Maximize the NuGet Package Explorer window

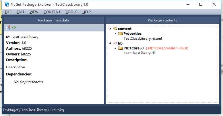201,4
